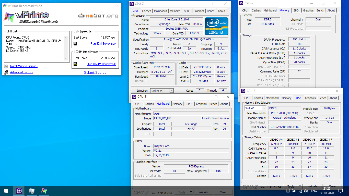Click the battery tray icon
This screenshot has width=349, height=196.
click(x=294, y=191)
